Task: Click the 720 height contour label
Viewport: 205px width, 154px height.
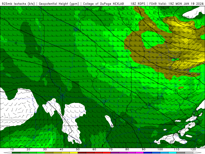Action: [181, 61]
